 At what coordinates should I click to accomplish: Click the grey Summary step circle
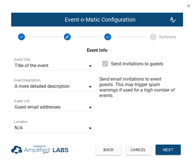tap(153, 37)
